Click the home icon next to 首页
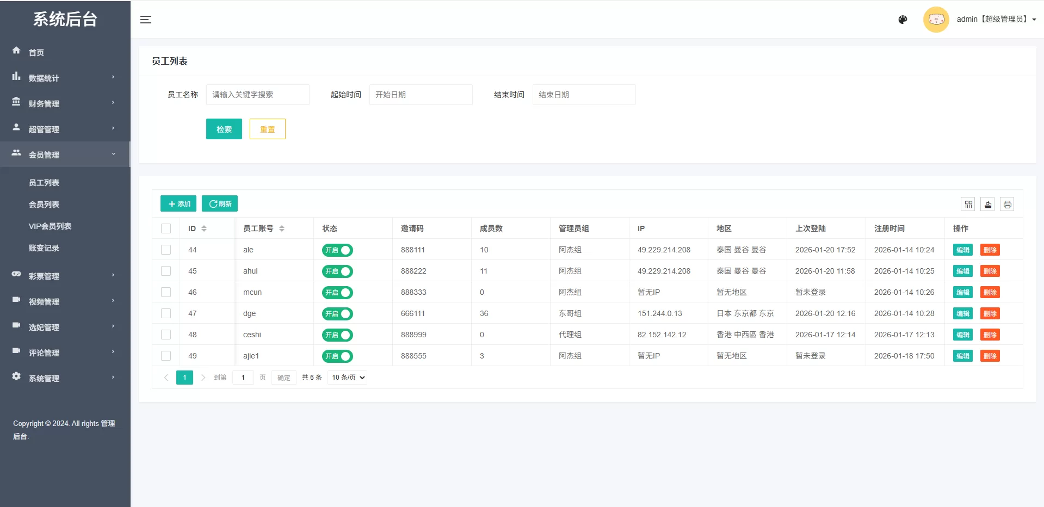This screenshot has height=507, width=1044. coord(16,51)
